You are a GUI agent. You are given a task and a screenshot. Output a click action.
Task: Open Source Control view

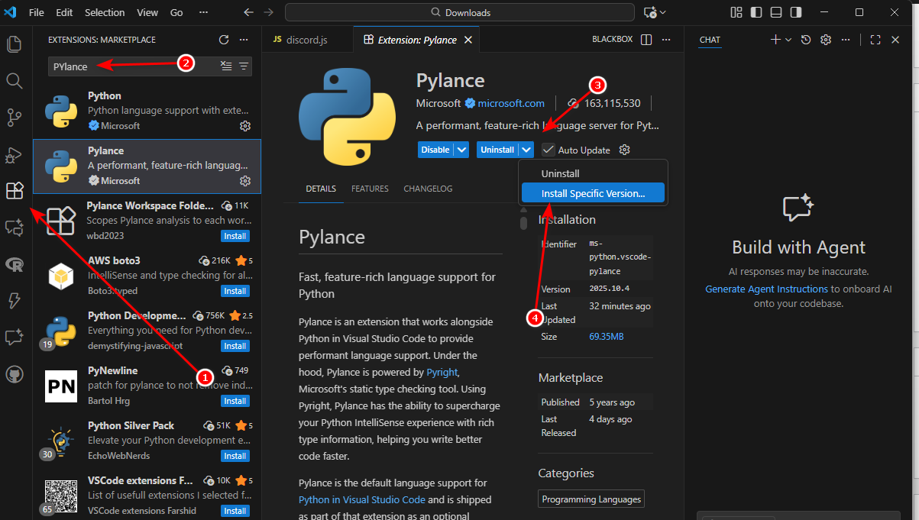pos(14,117)
